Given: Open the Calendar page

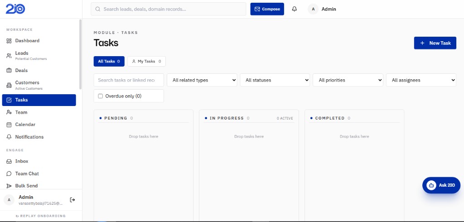Looking at the screenshot, I should (x=39, y=125).
